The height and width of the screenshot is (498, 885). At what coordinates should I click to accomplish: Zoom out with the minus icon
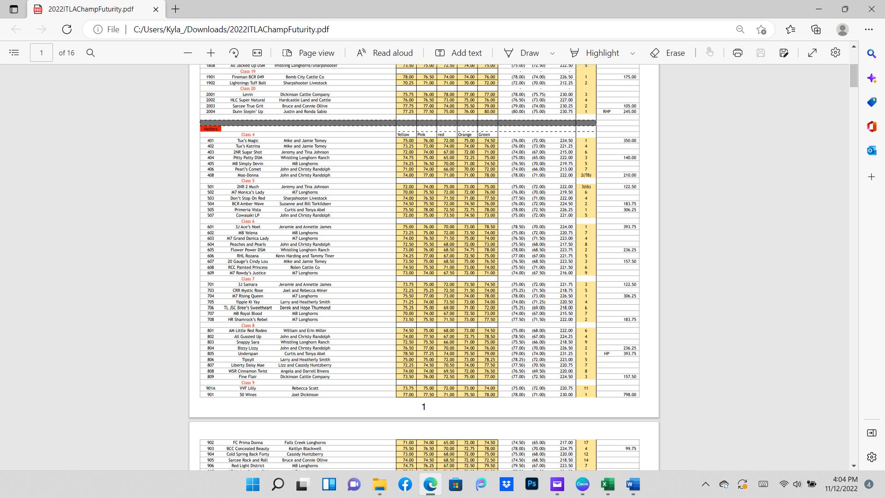point(188,53)
